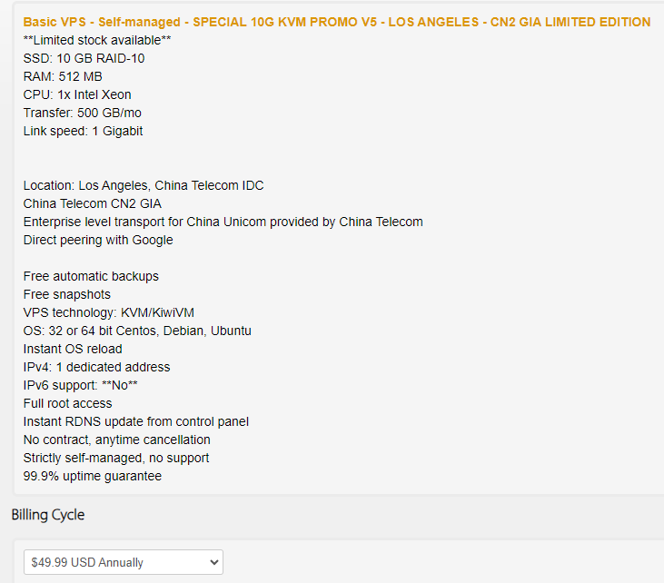
Task: Click the Billing Cycle heading
Action: [x=48, y=515]
